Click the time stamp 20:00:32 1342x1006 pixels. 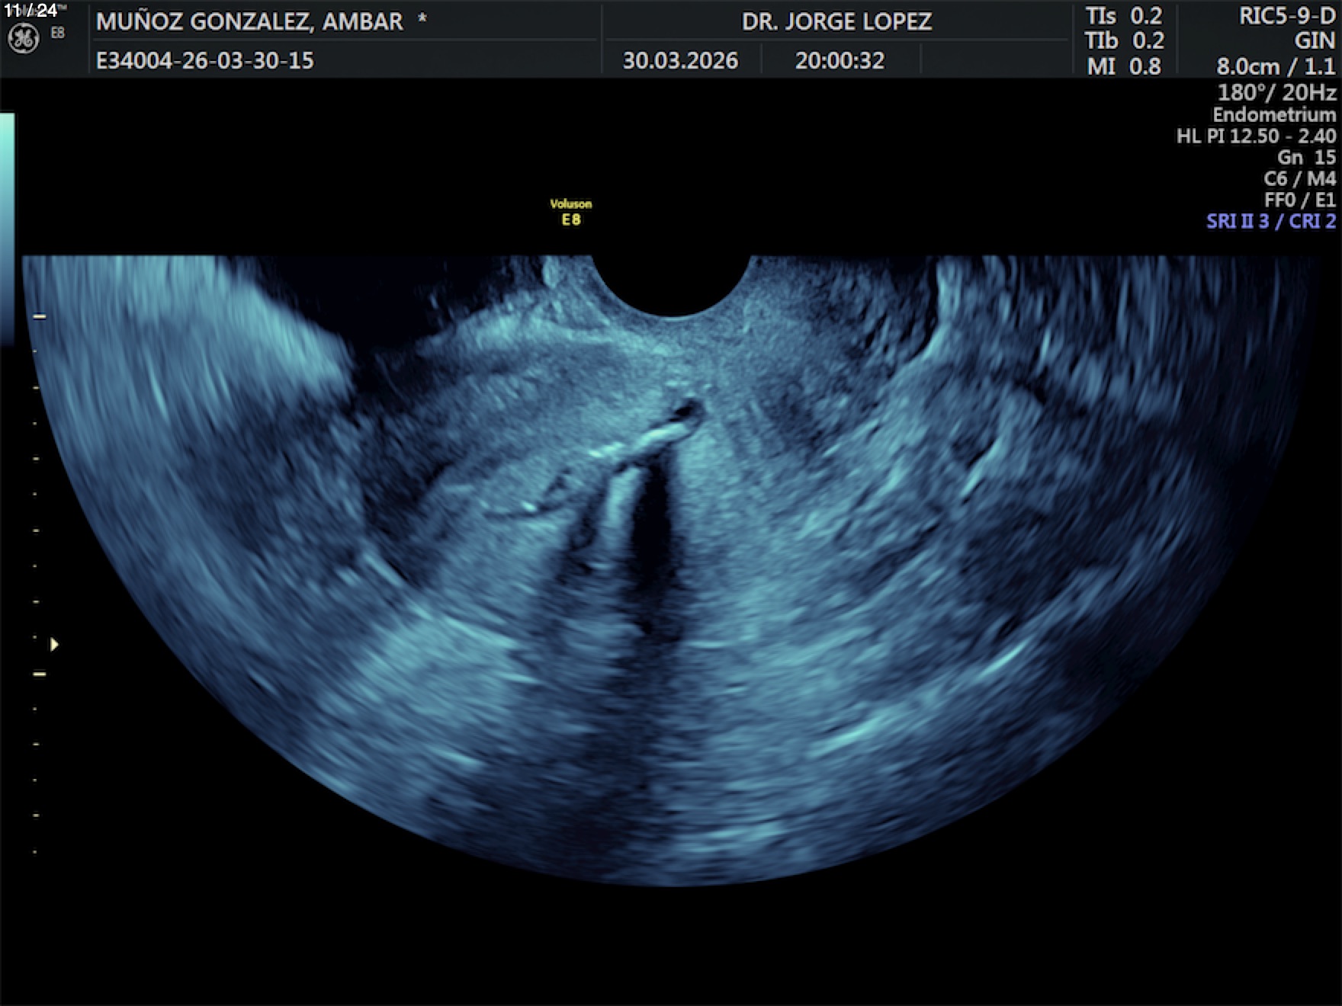coord(840,61)
